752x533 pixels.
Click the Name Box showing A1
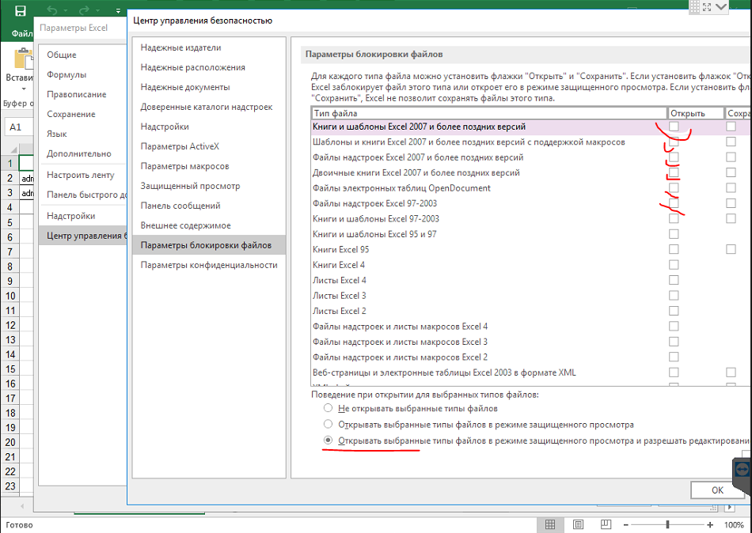point(17,127)
